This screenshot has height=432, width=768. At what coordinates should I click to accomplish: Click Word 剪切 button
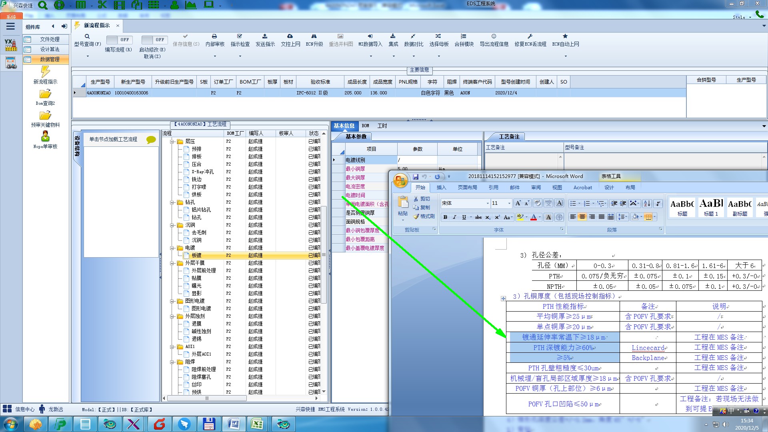pos(422,199)
